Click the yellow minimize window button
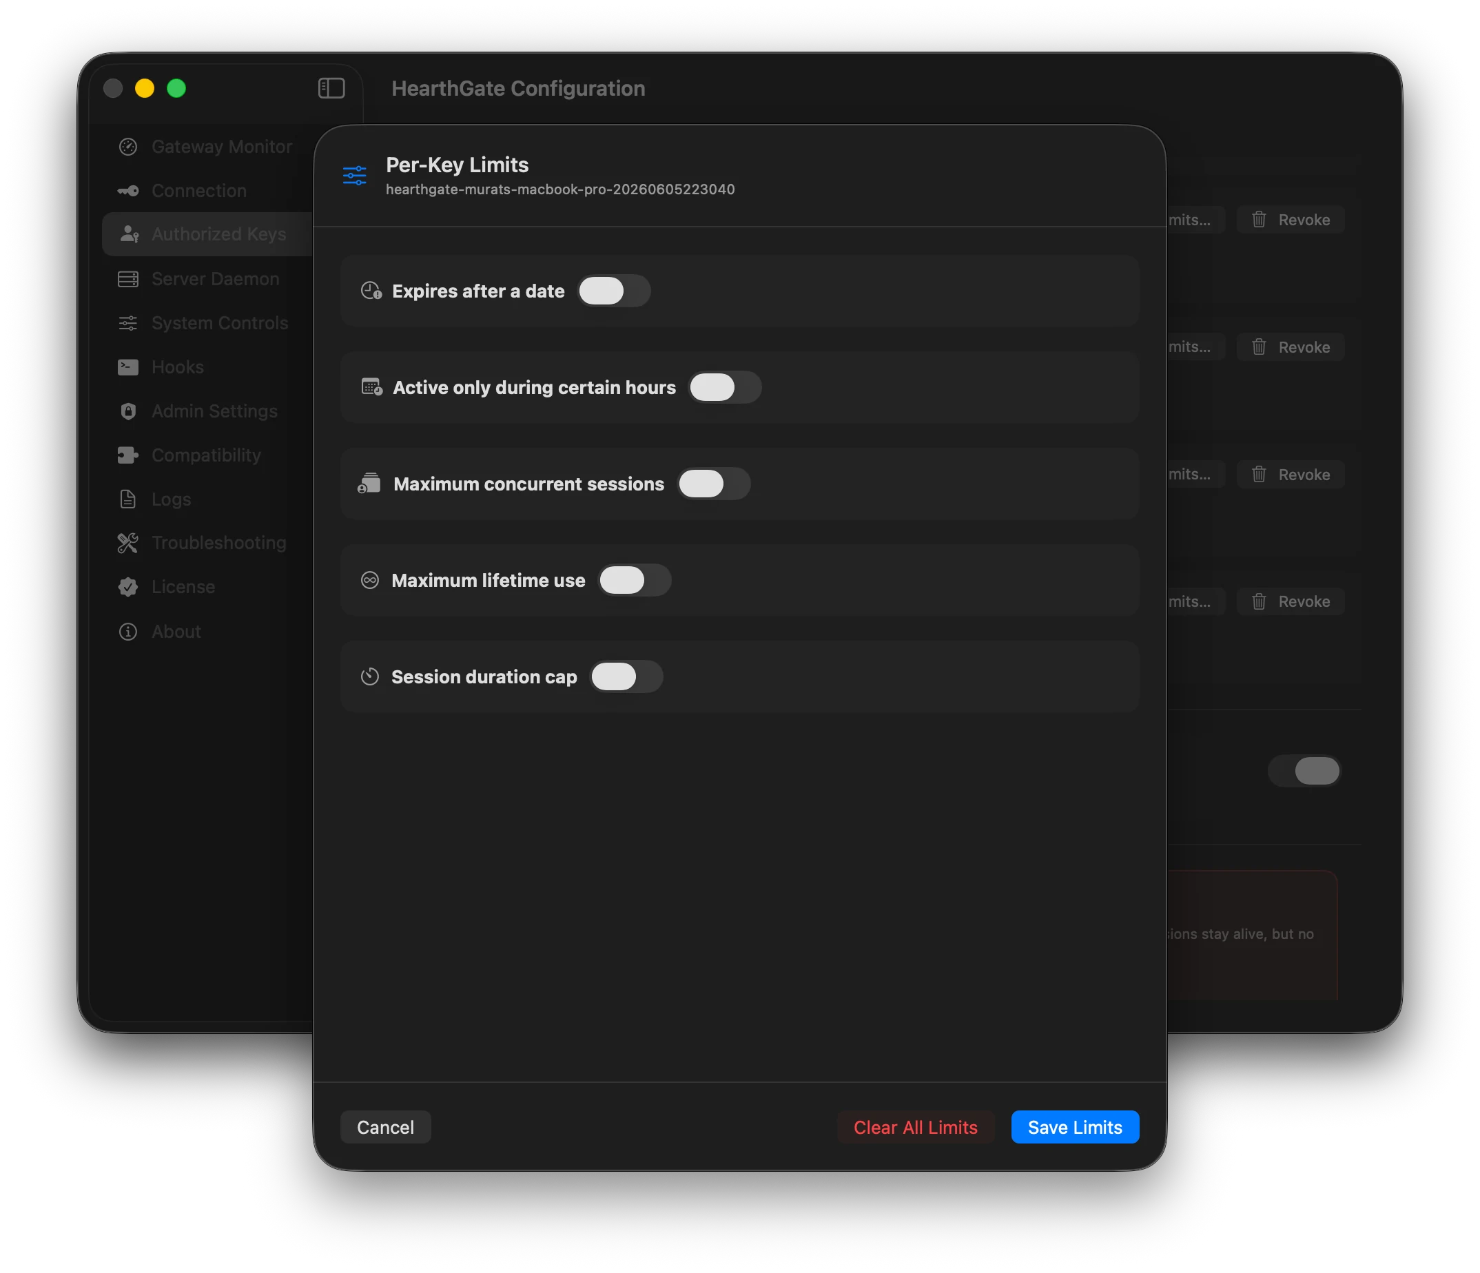 coord(145,89)
